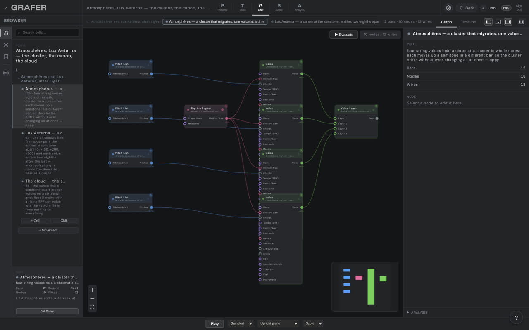Open the Upright piano instrument dropdown

pyautogui.click(x=278, y=323)
